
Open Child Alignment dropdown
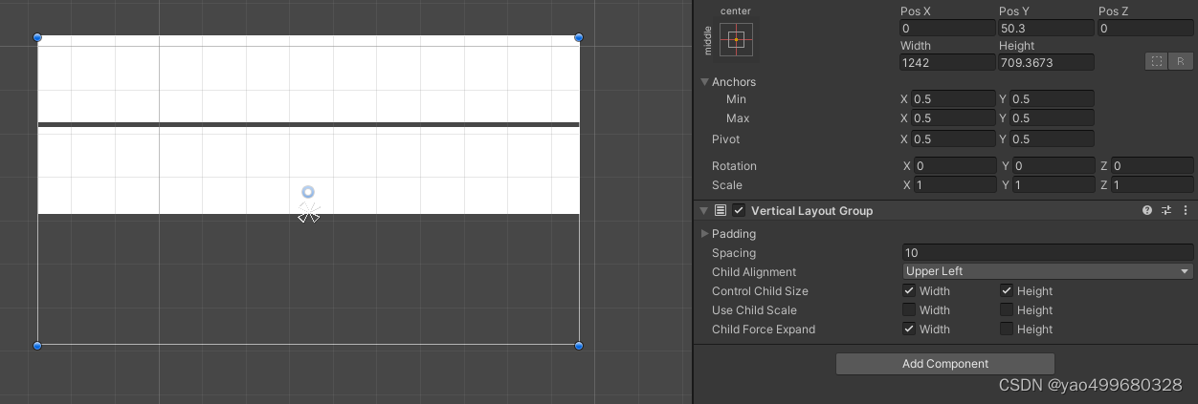click(x=1048, y=271)
